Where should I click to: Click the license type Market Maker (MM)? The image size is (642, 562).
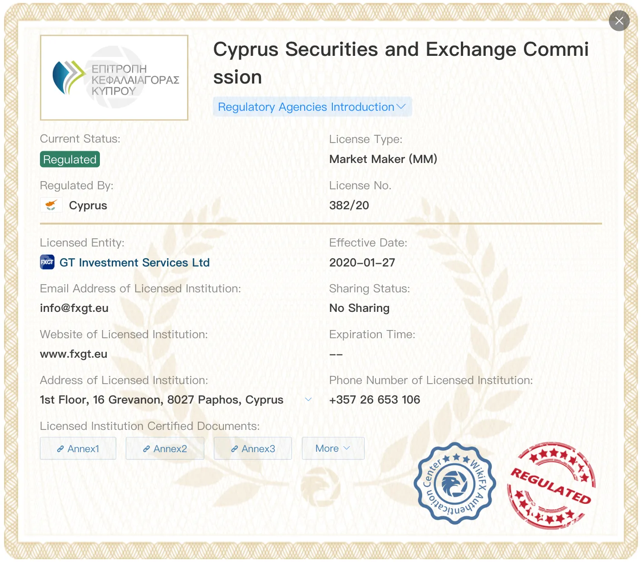[383, 159]
